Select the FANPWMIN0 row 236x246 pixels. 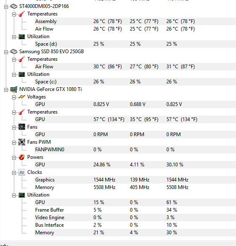135,150
